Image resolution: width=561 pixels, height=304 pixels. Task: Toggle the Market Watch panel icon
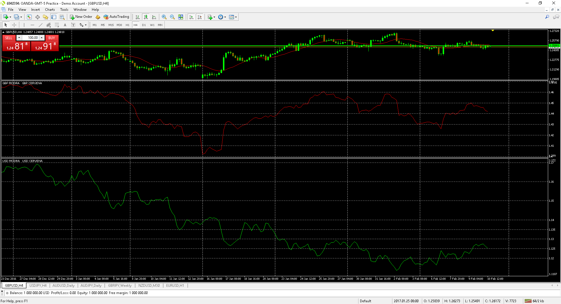[29, 17]
